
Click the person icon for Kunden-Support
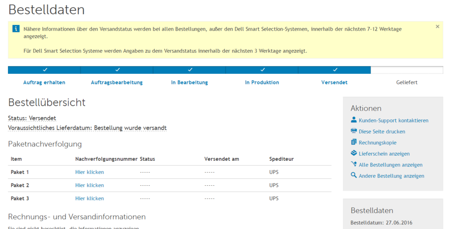coord(354,120)
